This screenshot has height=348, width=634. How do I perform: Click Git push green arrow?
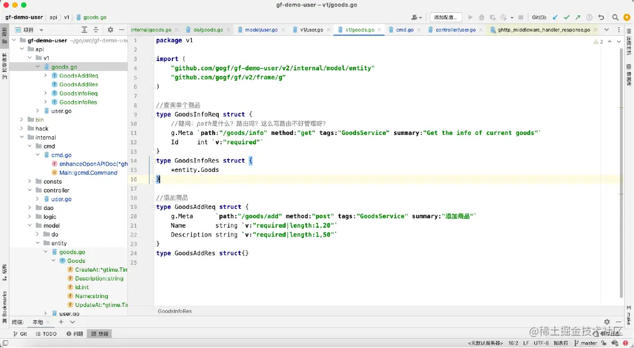coord(578,18)
